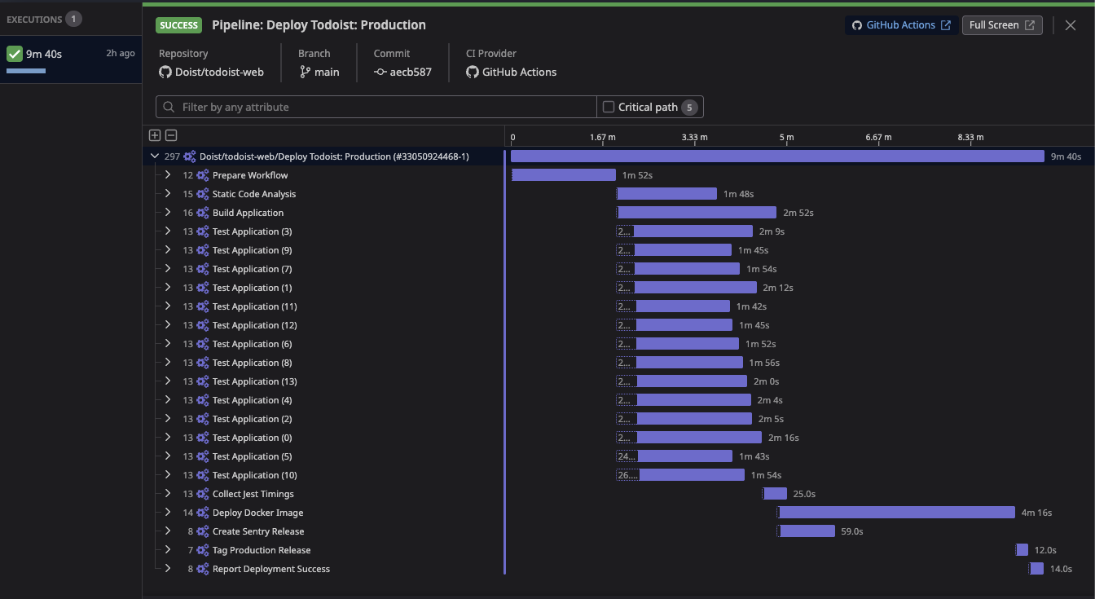The width and height of the screenshot is (1095, 599).
Task: Click the Prepare Workflow 1m 52s bar
Action: 564,175
